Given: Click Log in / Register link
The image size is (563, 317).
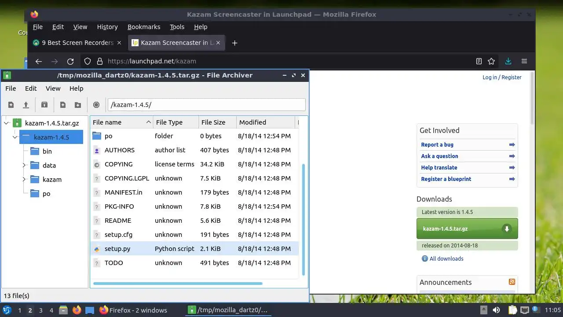Looking at the screenshot, I should coord(502,77).
